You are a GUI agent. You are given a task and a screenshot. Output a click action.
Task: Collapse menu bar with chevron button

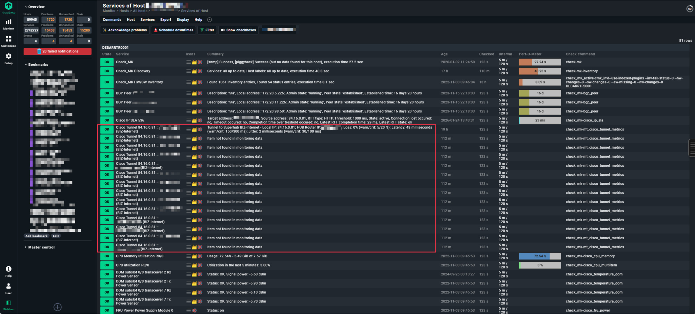tap(209, 20)
